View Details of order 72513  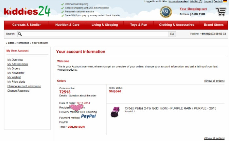click(63, 96)
